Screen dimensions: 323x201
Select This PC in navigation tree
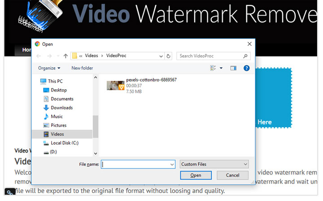52,81
